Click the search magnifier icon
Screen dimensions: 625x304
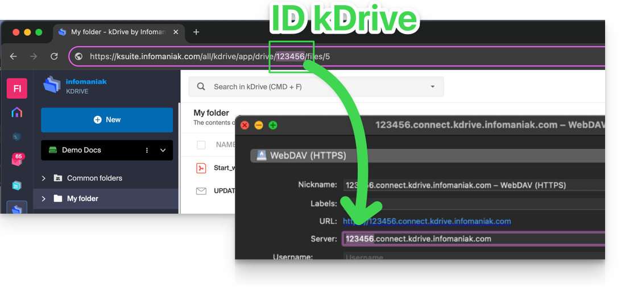(x=201, y=86)
